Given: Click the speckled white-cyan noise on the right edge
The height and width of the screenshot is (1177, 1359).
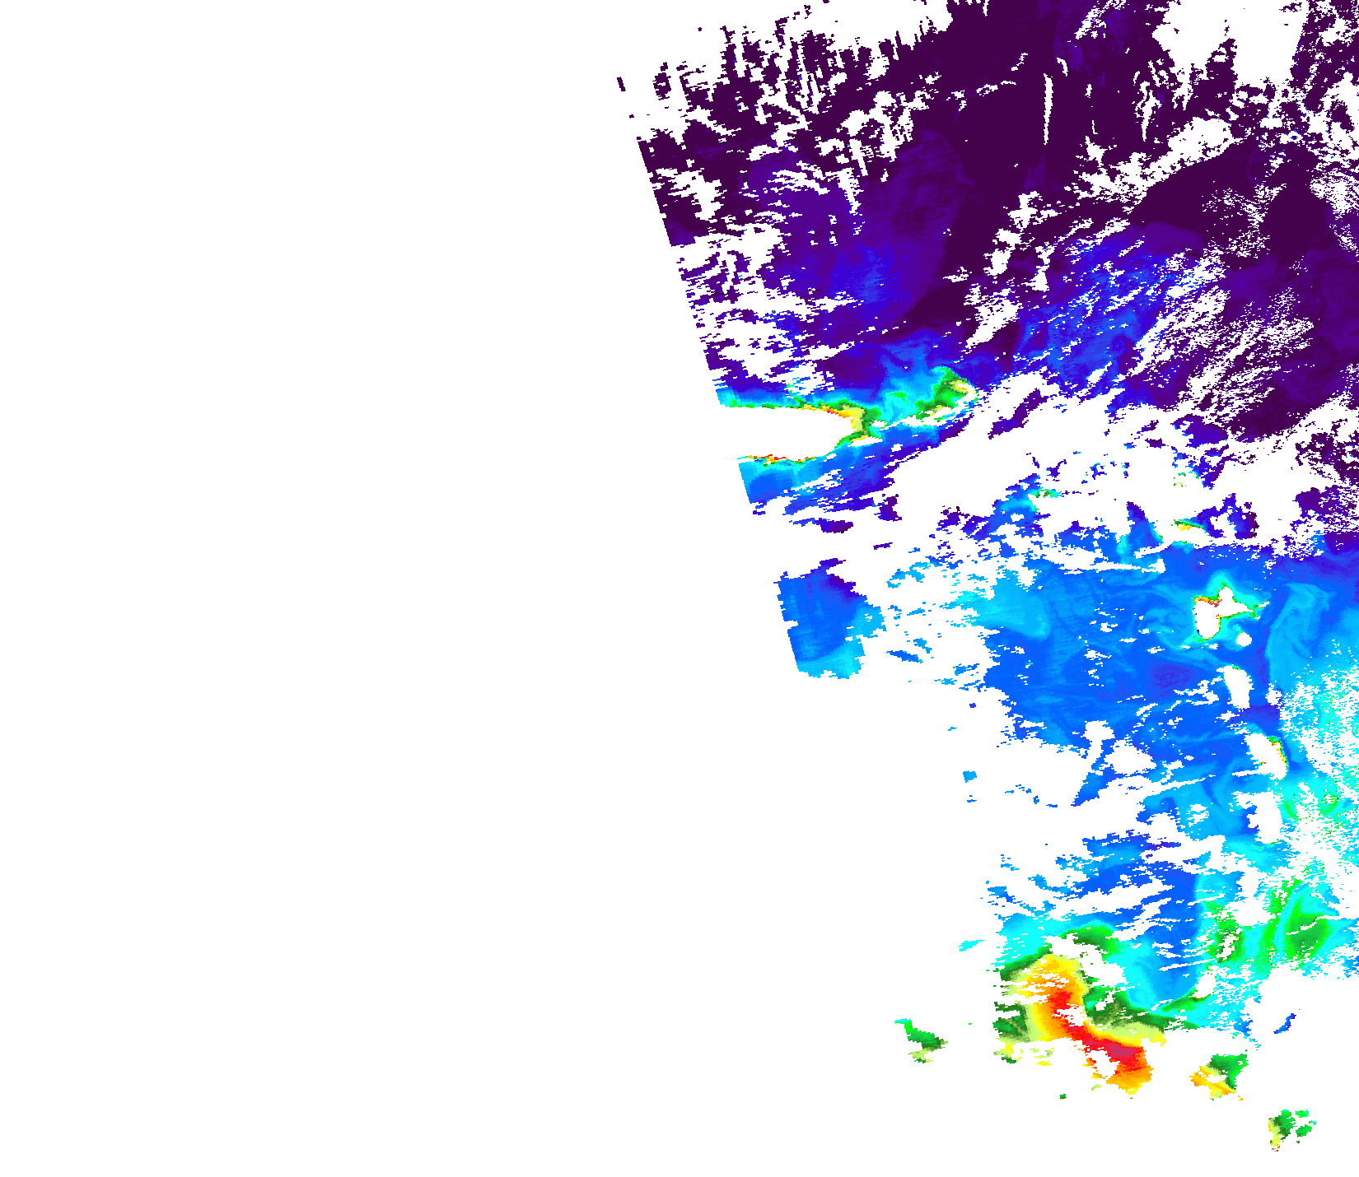Looking at the screenshot, I should tap(1326, 724).
